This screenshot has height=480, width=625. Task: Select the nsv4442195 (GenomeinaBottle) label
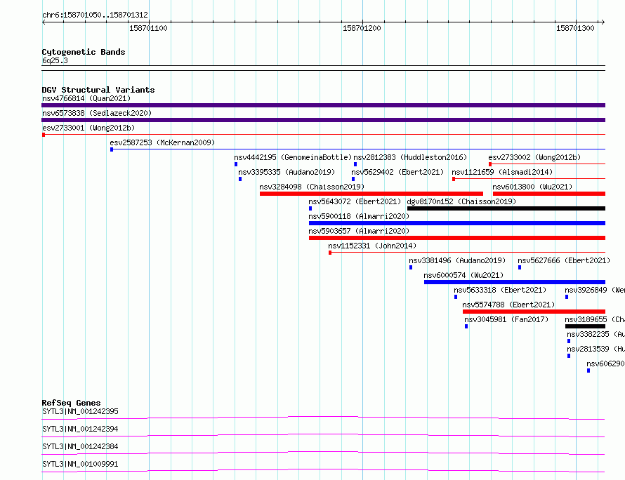tap(293, 157)
